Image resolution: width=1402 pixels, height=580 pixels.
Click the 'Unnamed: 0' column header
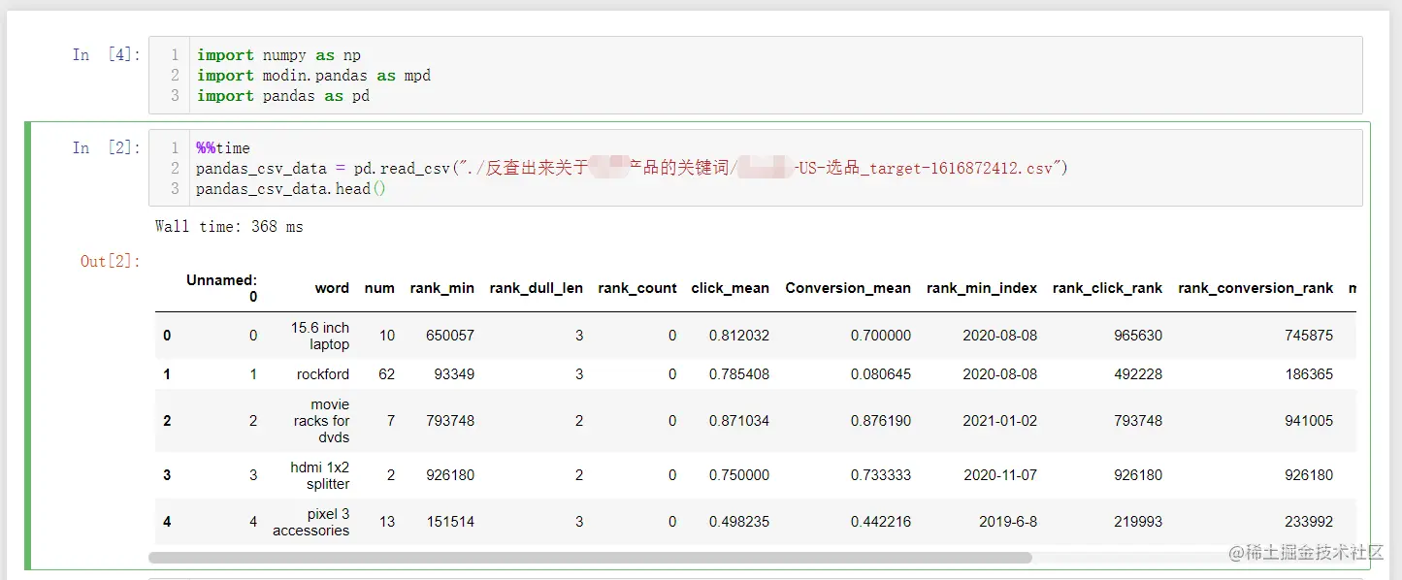coord(222,288)
